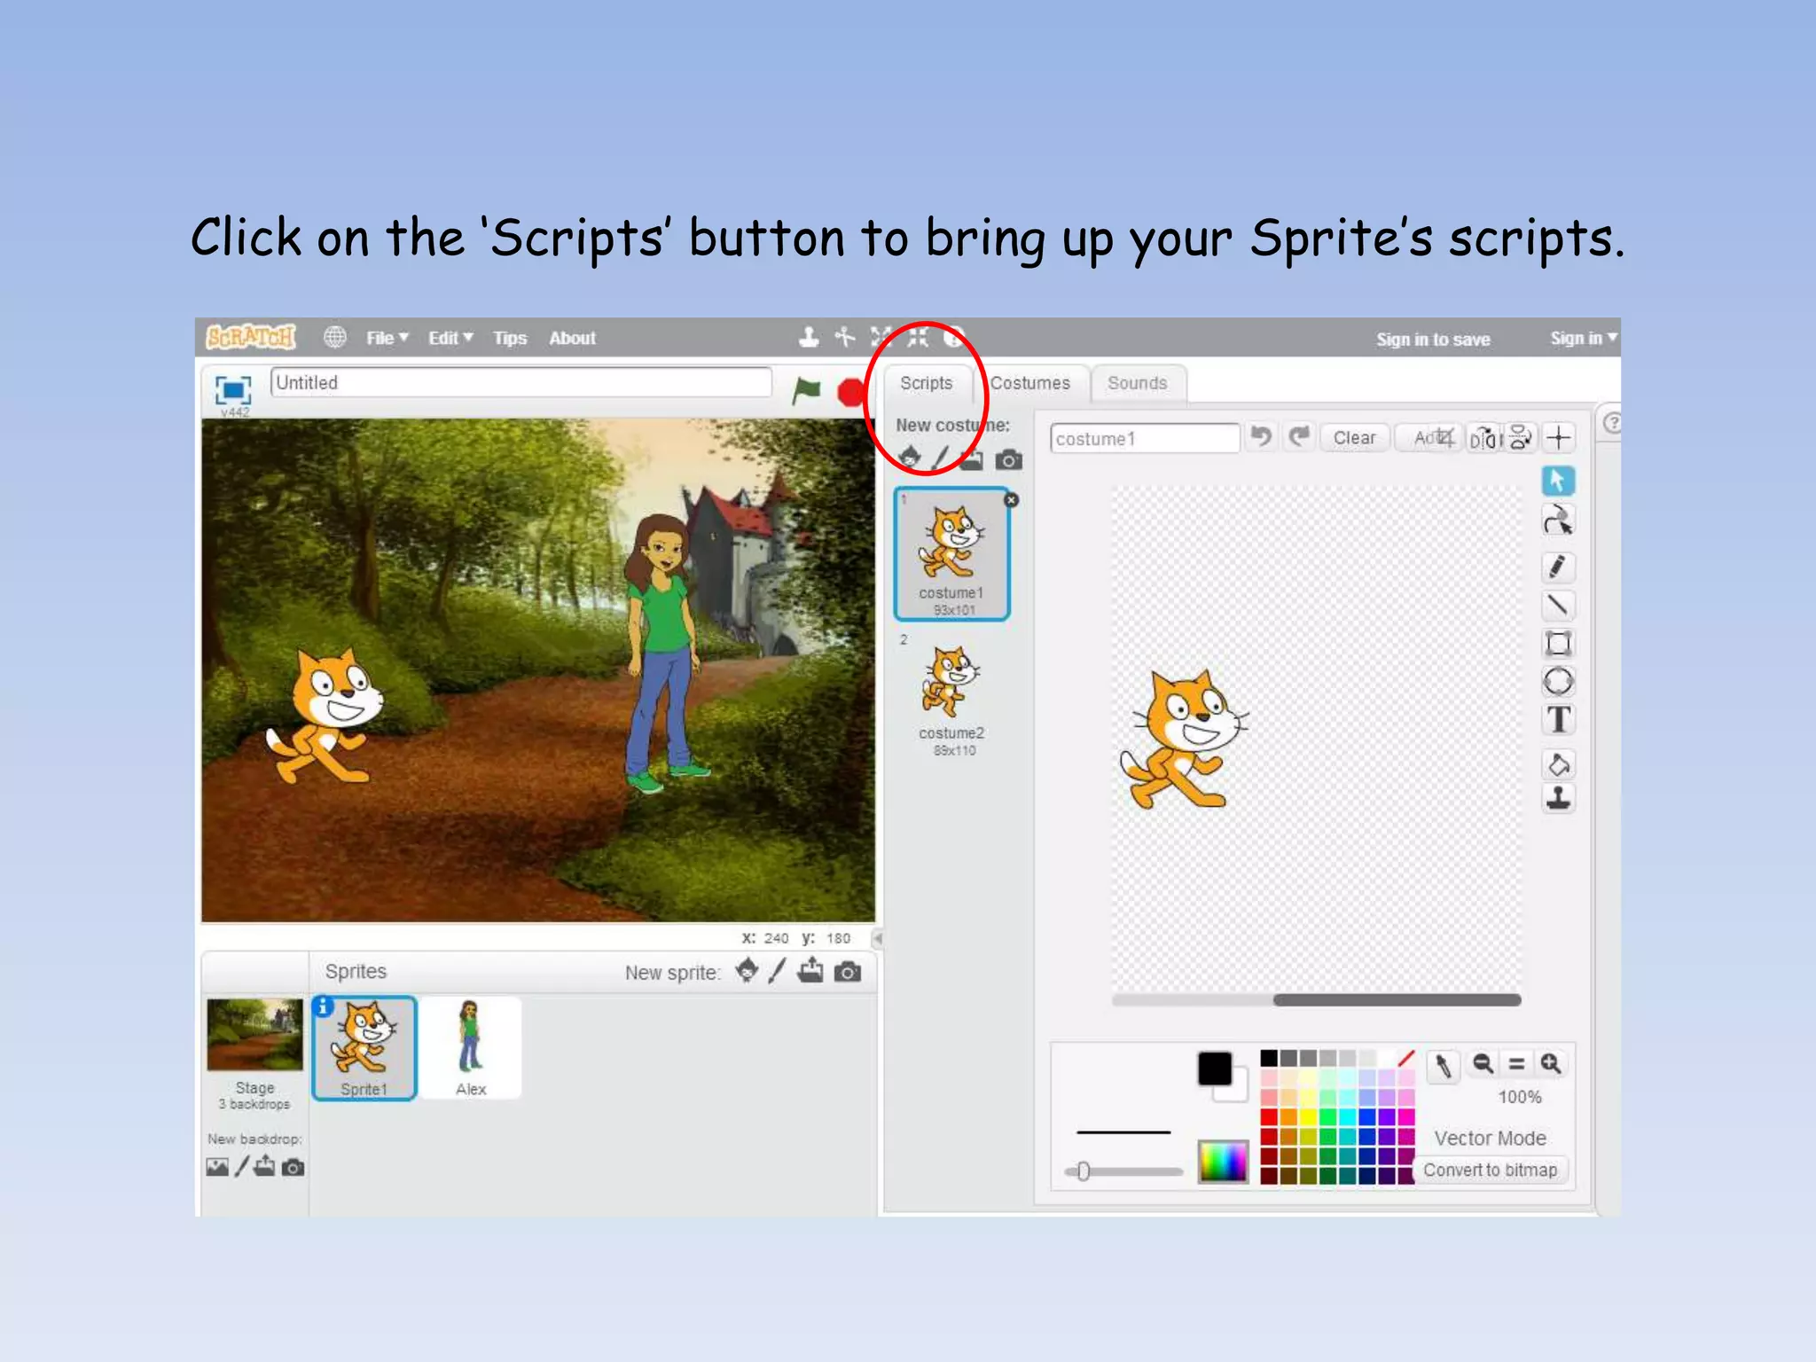
Task: Click the Untitled project name field
Action: click(x=521, y=383)
